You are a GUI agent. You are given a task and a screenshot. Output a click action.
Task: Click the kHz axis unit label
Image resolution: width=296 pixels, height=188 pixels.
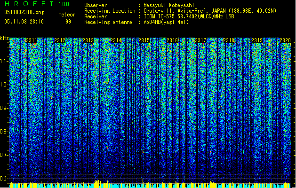(x=4, y=38)
